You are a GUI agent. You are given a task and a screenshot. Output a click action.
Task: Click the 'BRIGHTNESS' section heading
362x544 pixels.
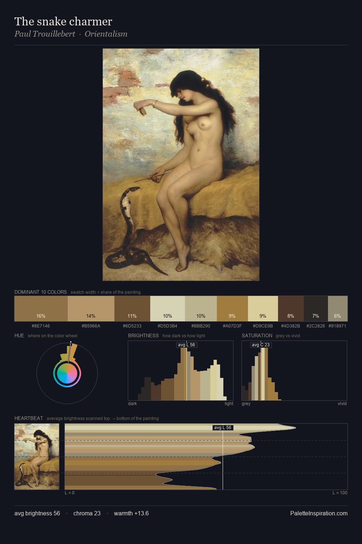coord(143,335)
